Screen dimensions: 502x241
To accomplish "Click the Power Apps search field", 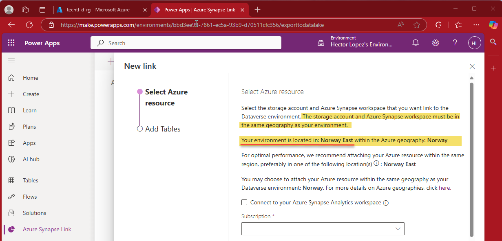I will (x=186, y=42).
